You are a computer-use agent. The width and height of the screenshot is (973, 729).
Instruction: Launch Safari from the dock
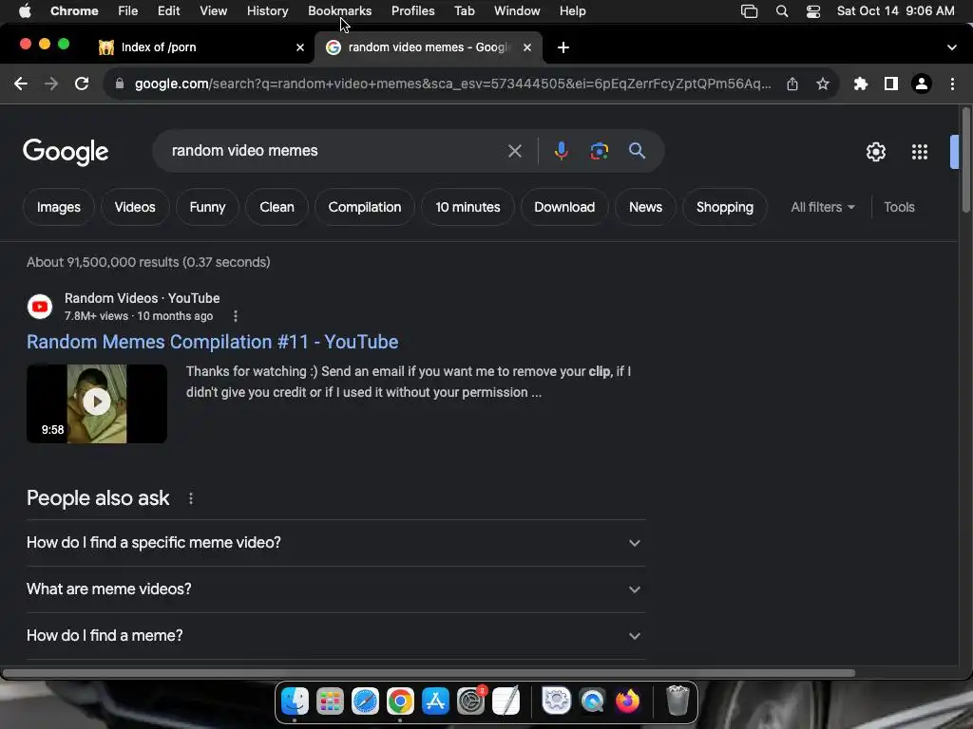365,701
